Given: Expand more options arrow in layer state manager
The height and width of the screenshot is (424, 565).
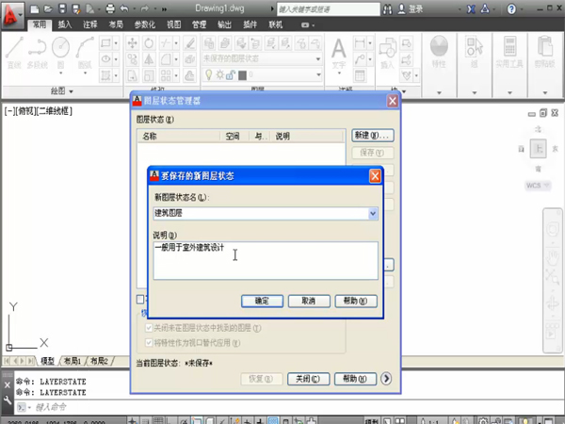Looking at the screenshot, I should [386, 379].
